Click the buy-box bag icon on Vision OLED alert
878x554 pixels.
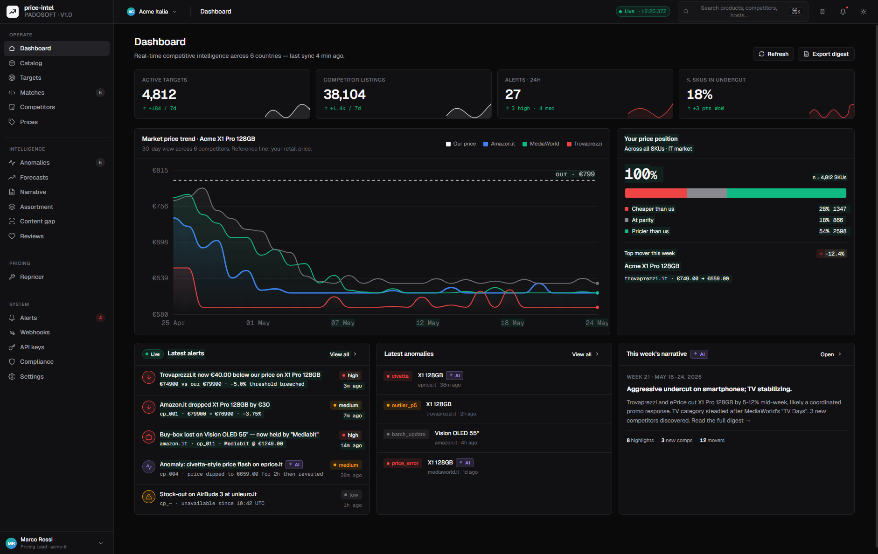(149, 437)
